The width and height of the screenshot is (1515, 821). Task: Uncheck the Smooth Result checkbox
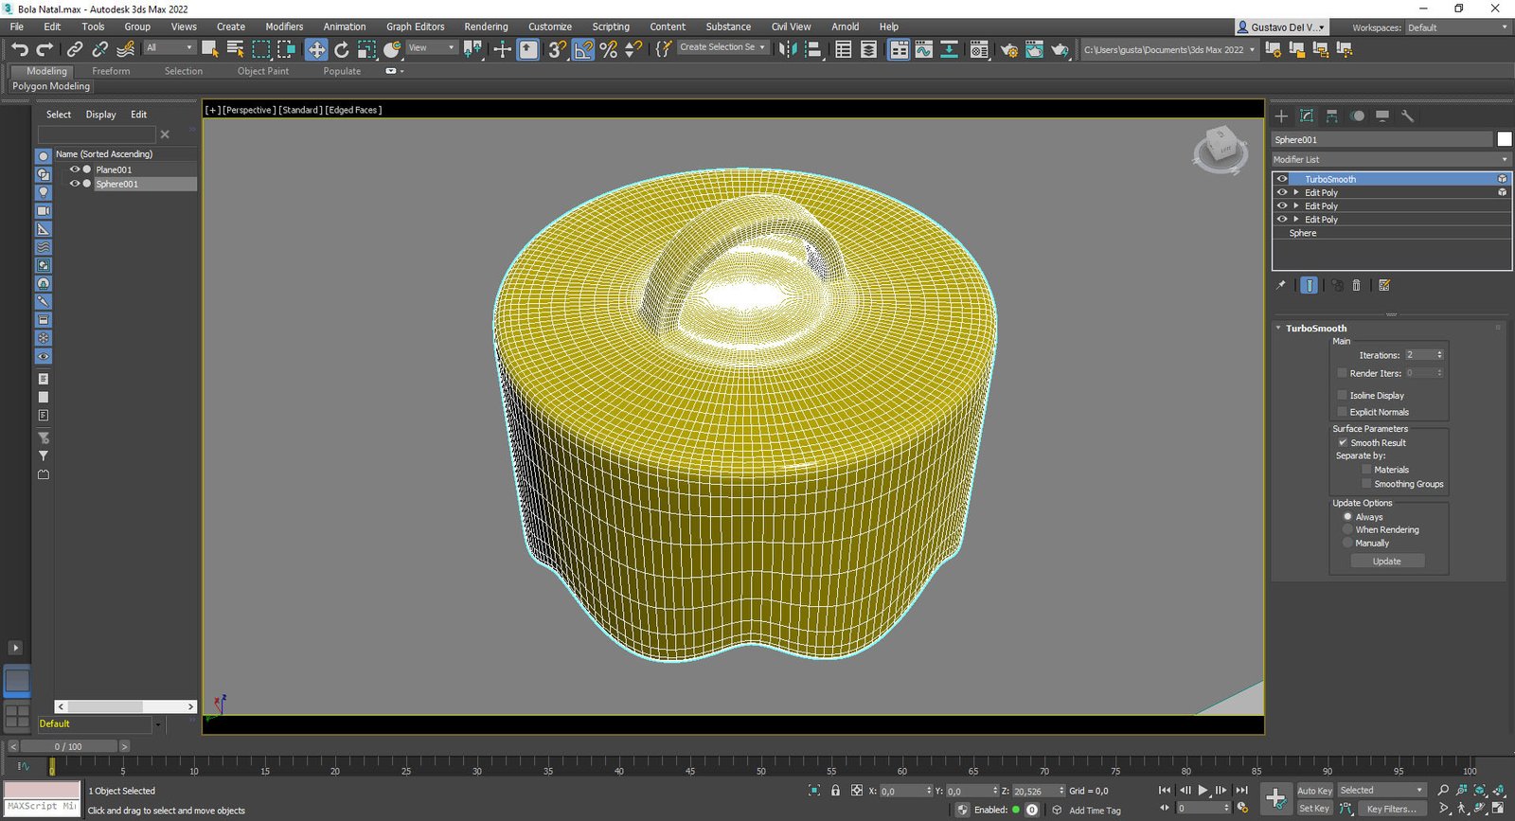click(1342, 442)
